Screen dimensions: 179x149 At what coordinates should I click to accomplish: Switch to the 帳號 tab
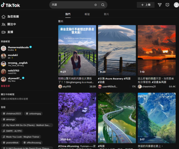click(87, 14)
